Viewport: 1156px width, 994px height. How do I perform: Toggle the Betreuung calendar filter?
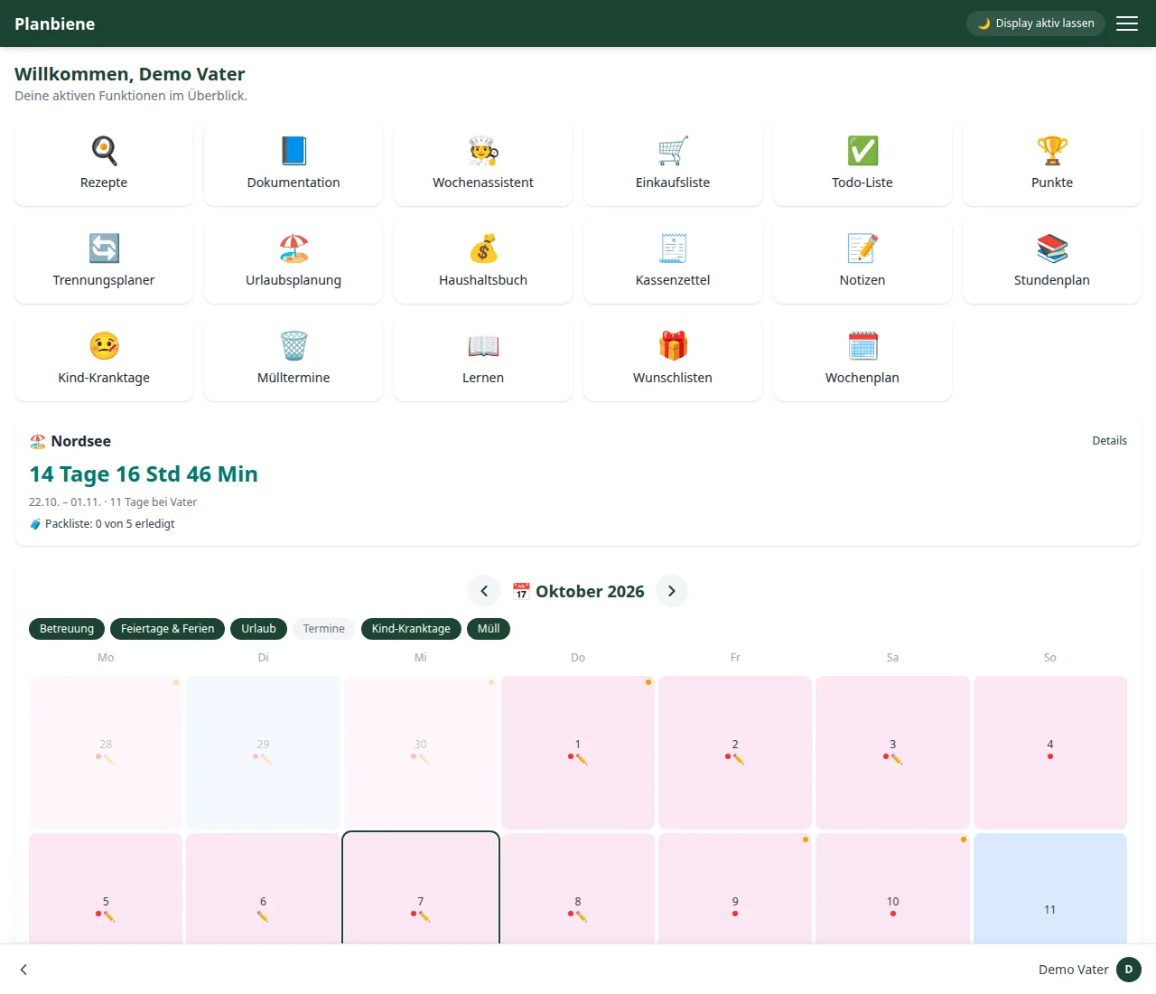(67, 629)
